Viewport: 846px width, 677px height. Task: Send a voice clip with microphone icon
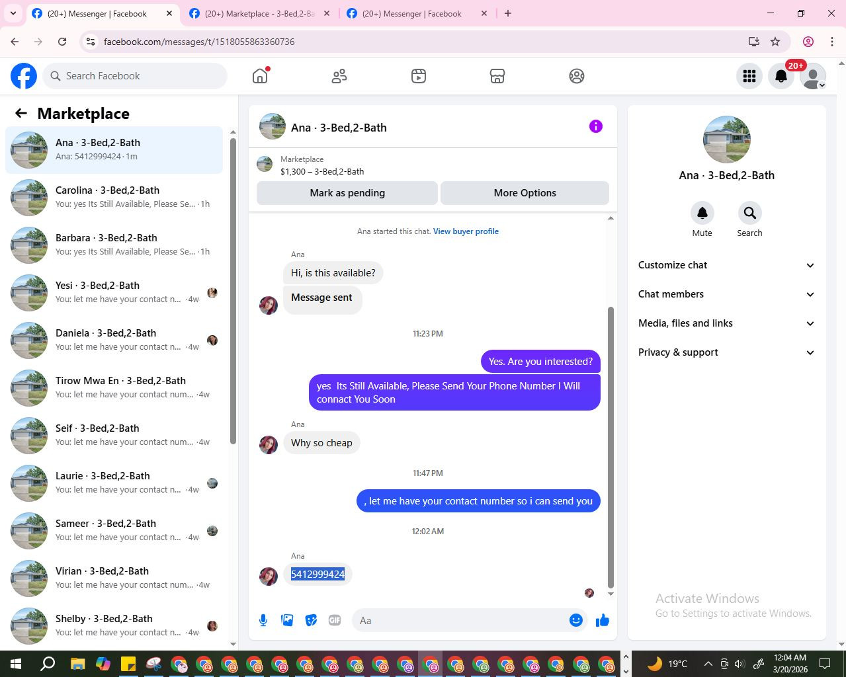263,620
